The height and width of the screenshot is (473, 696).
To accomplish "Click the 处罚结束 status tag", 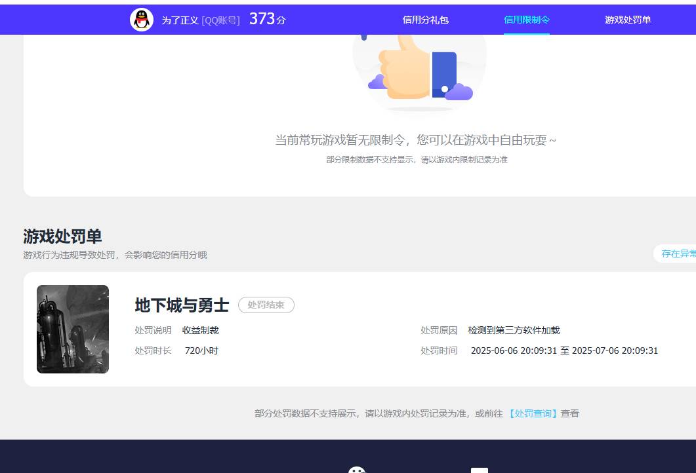I will pos(266,305).
